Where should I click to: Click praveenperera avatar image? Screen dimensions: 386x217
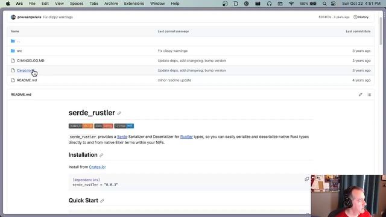click(13, 17)
